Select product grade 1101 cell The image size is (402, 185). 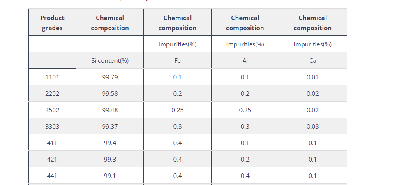tap(52, 77)
